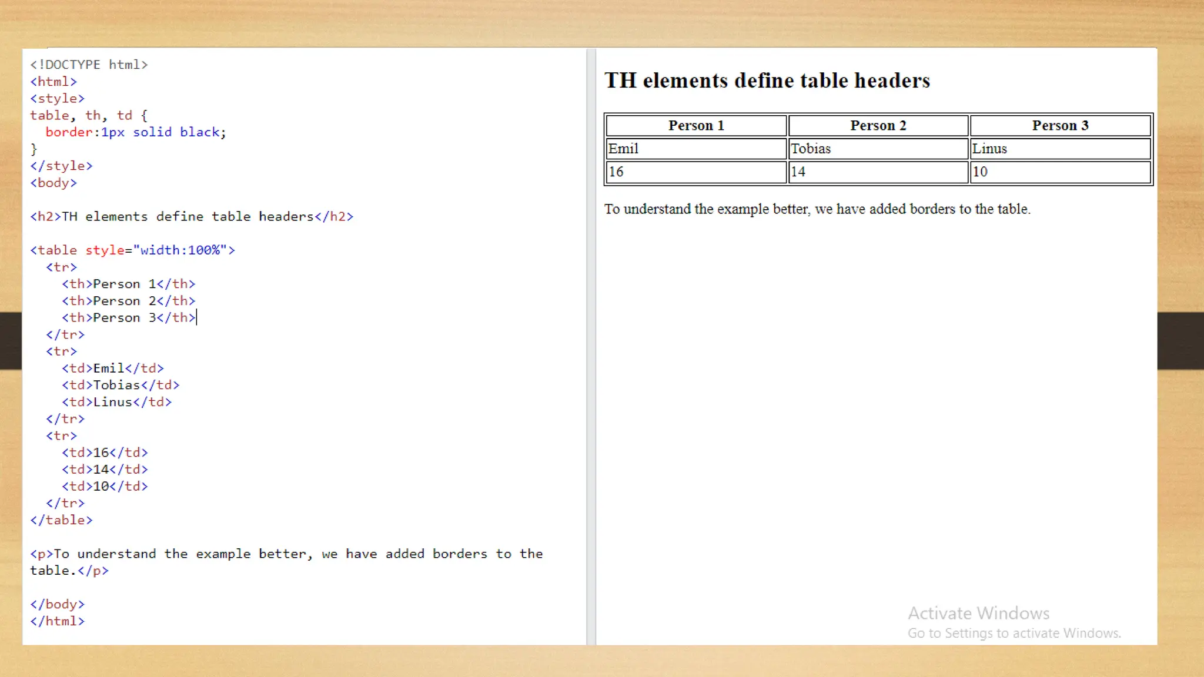The height and width of the screenshot is (677, 1204).
Task: Click the table style width:100% code line
Action: click(x=133, y=250)
